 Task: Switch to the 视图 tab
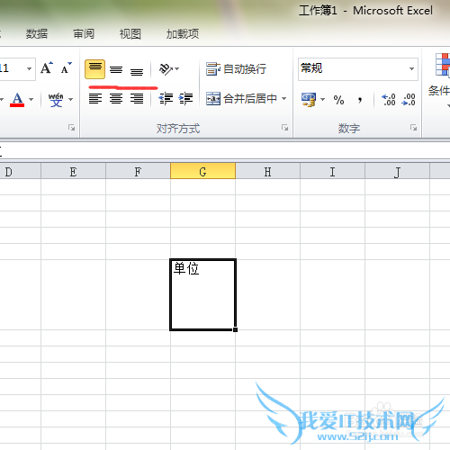130,33
